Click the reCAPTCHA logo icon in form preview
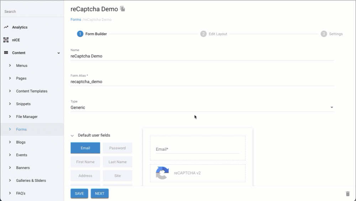Screen dimensions: 356x201 (162, 173)
